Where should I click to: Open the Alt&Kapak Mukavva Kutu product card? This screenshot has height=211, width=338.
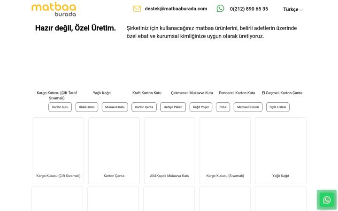click(169, 151)
